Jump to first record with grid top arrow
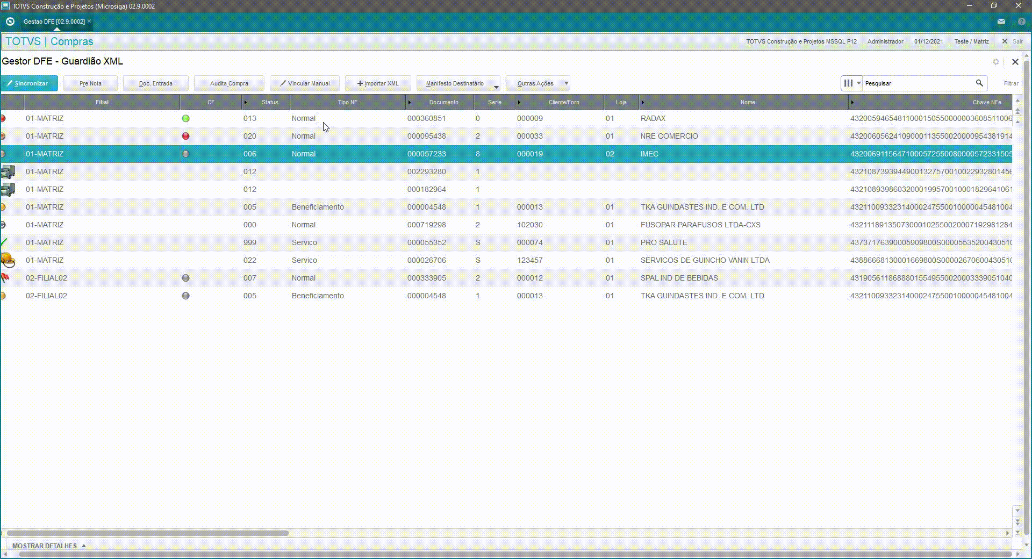The width and height of the screenshot is (1032, 559). [1017, 101]
